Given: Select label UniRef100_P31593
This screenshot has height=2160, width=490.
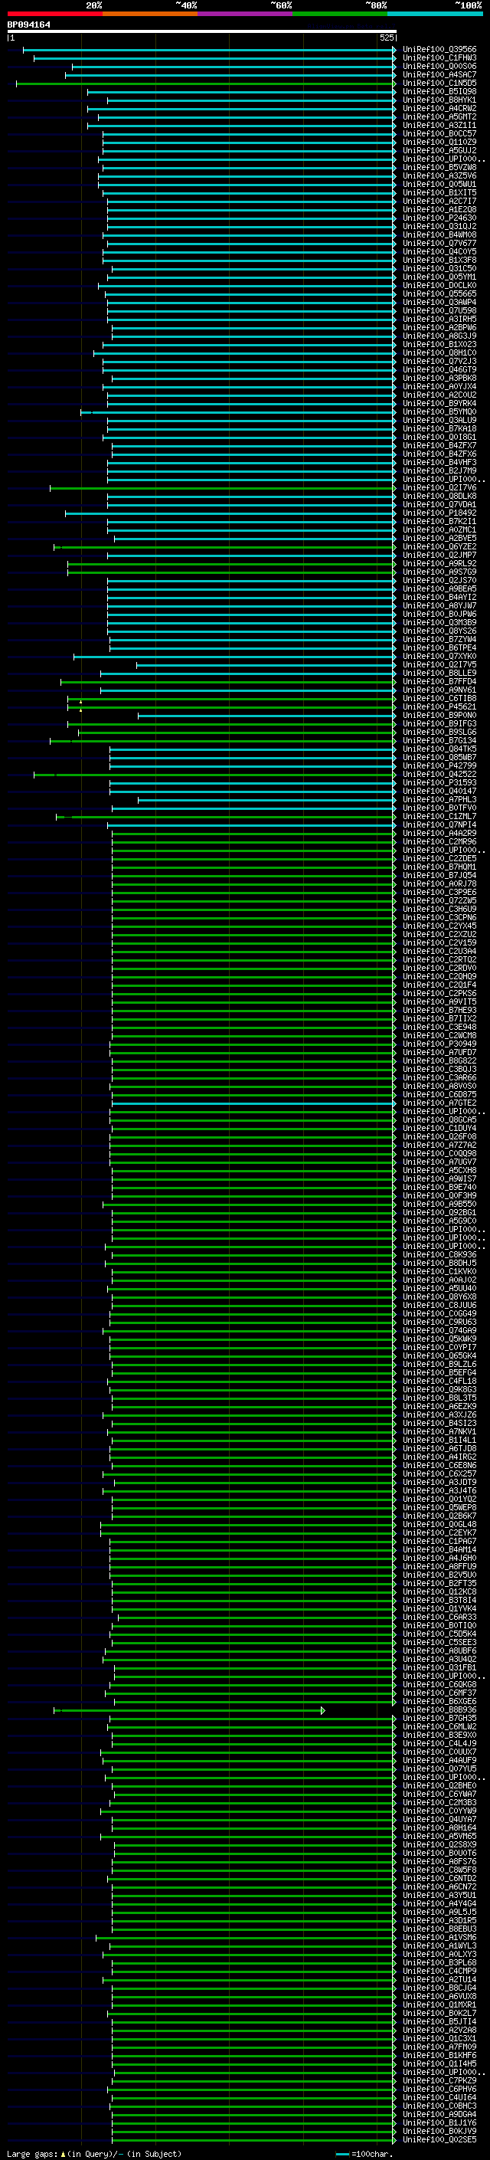Looking at the screenshot, I should [439, 782].
